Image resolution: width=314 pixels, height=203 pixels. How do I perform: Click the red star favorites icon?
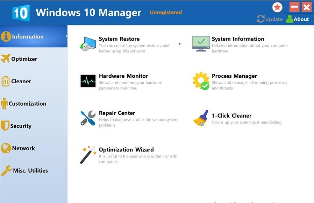277,7
